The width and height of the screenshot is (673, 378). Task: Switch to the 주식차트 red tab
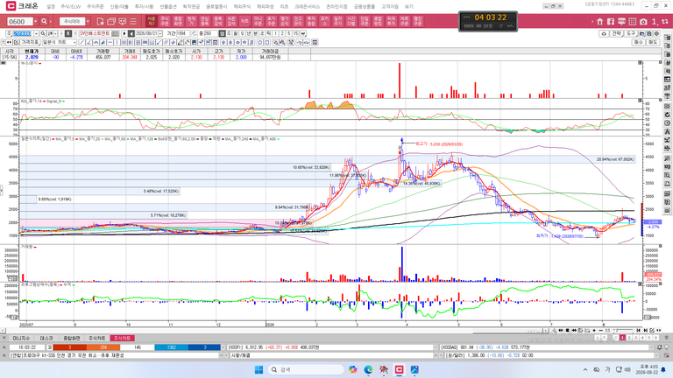coord(123,338)
